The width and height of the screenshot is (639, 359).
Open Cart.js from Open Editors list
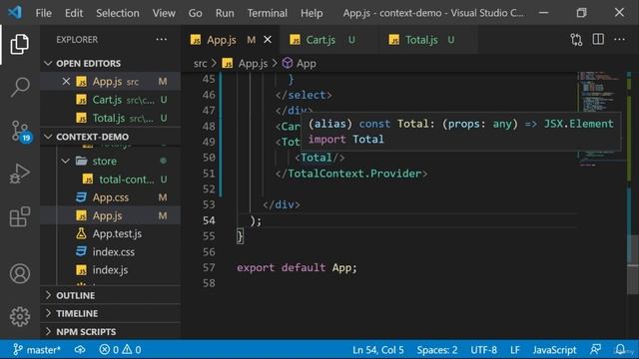click(x=110, y=100)
